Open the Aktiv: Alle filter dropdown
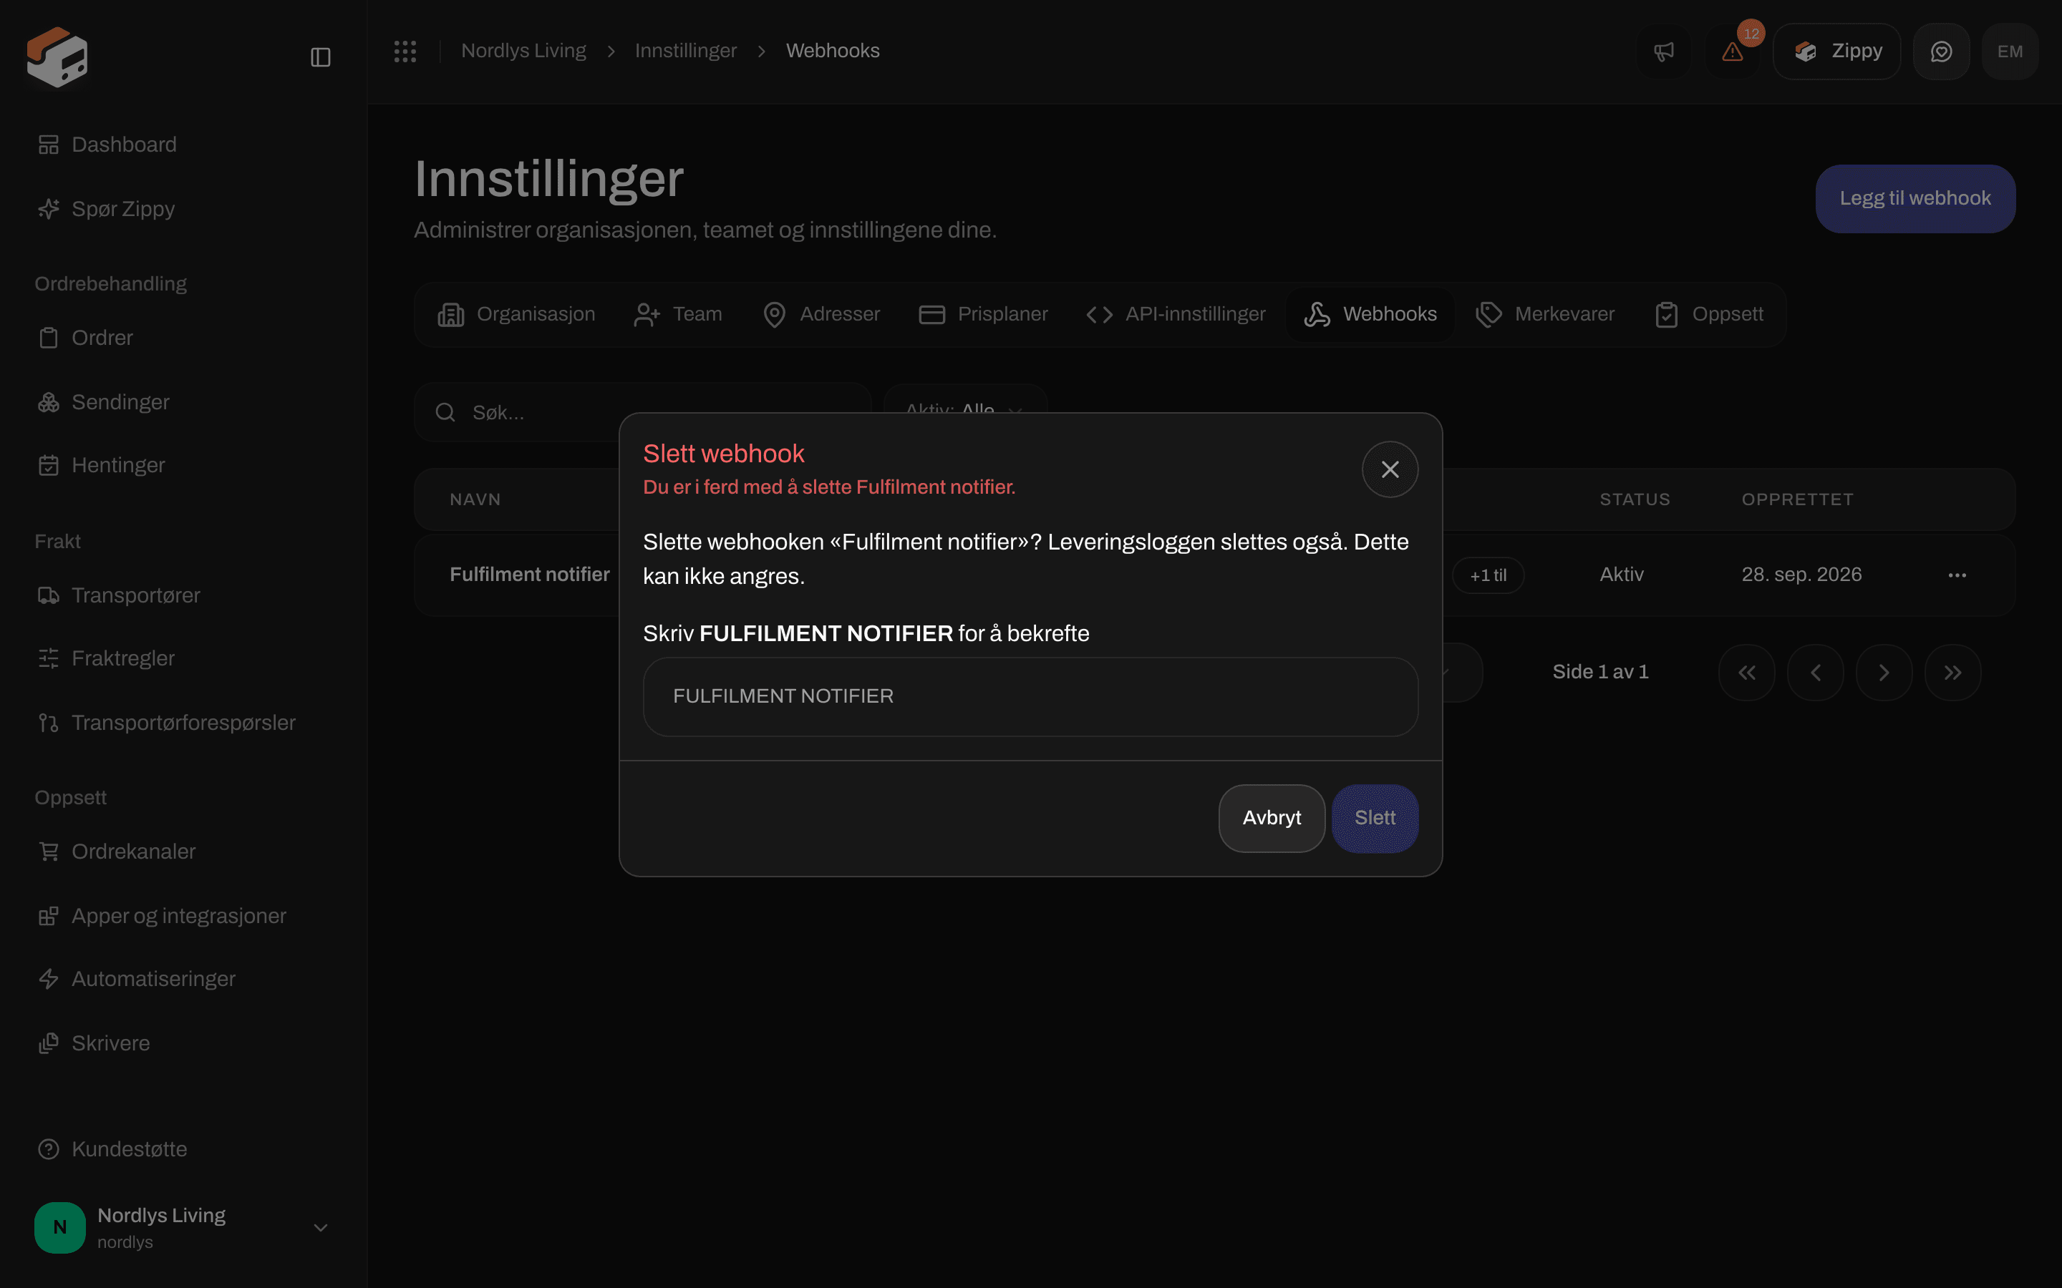 click(x=965, y=399)
